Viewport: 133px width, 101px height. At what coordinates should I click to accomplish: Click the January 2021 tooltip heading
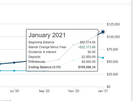(47, 35)
